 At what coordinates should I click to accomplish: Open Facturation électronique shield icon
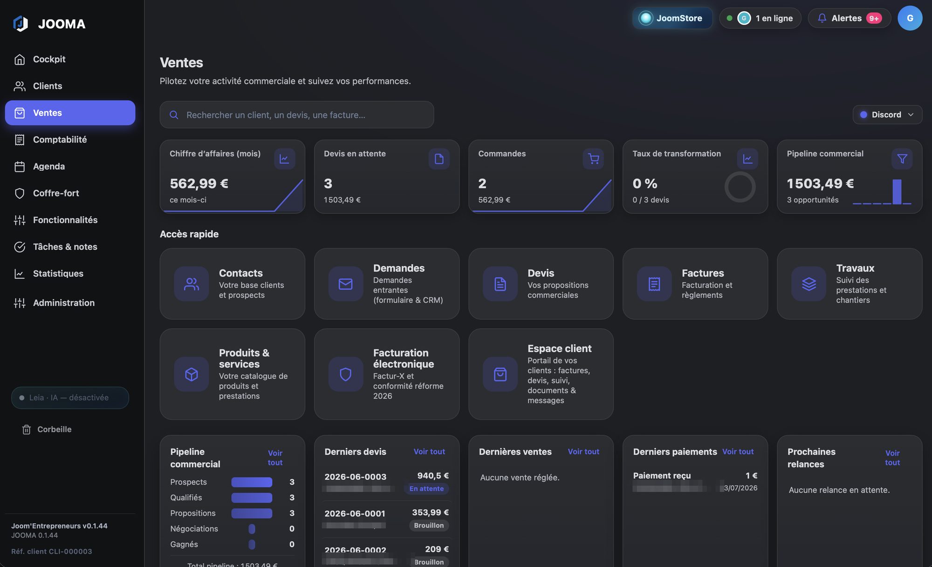click(x=346, y=374)
